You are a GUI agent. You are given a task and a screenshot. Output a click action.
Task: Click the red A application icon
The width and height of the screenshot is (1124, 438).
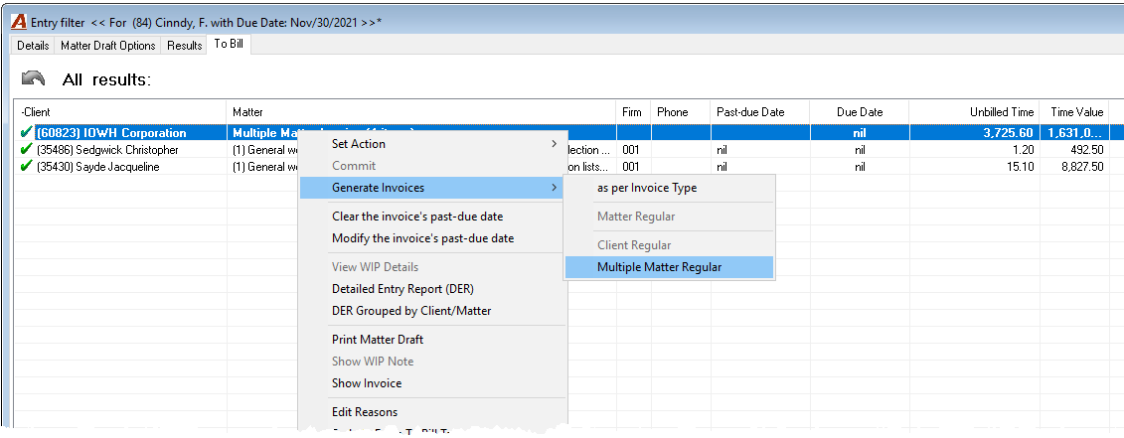point(19,22)
